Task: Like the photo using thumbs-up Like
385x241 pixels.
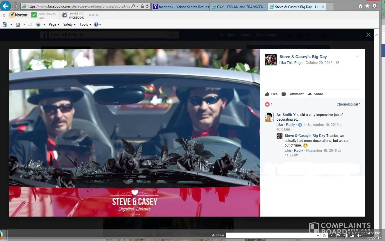Action: [271, 94]
